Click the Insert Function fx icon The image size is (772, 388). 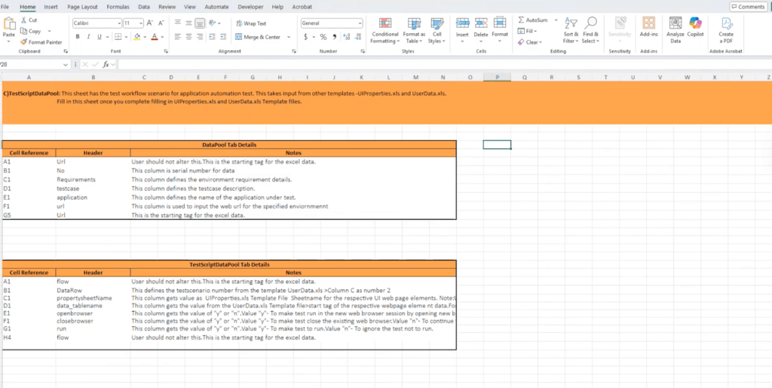pyautogui.click(x=107, y=65)
